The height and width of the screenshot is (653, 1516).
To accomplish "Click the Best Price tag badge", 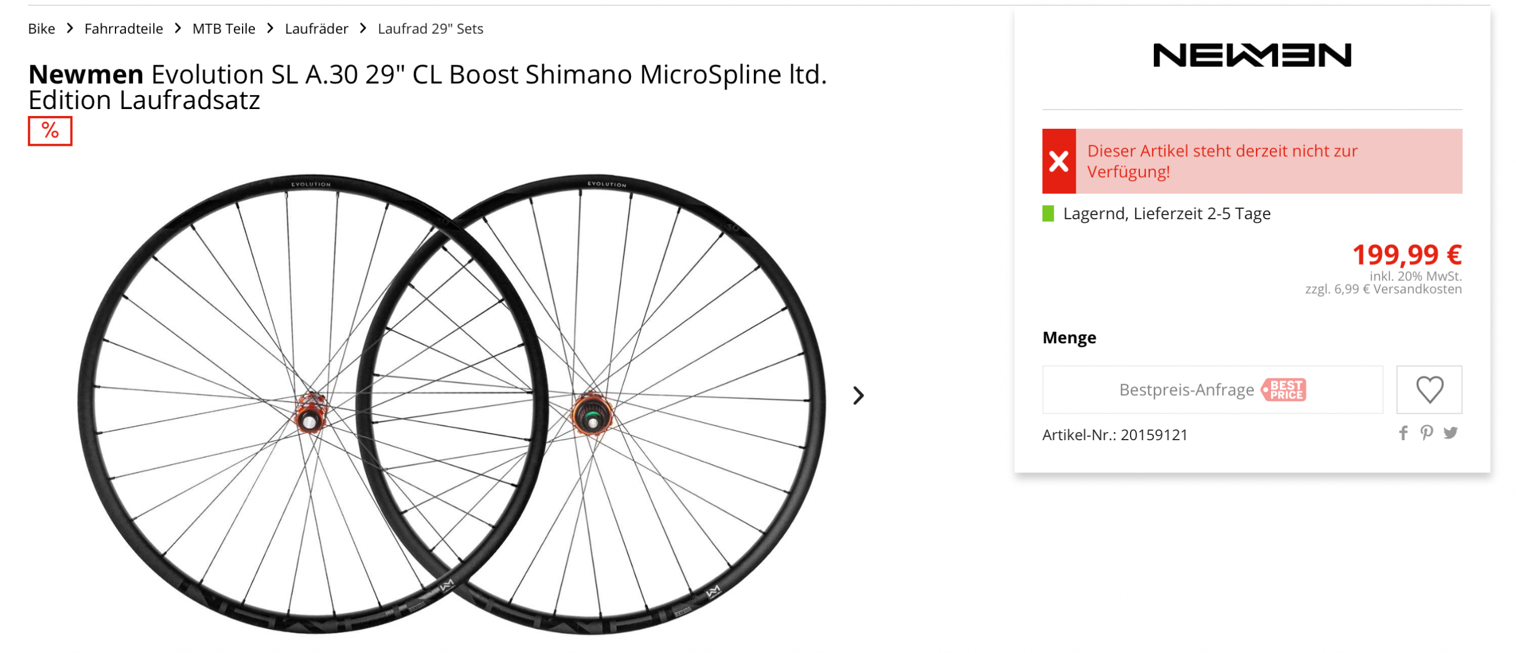I will pos(1284,389).
